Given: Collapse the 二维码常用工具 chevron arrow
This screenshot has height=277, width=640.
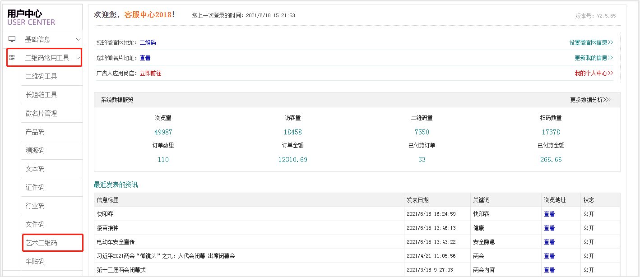Looking at the screenshot, I should click(78, 58).
